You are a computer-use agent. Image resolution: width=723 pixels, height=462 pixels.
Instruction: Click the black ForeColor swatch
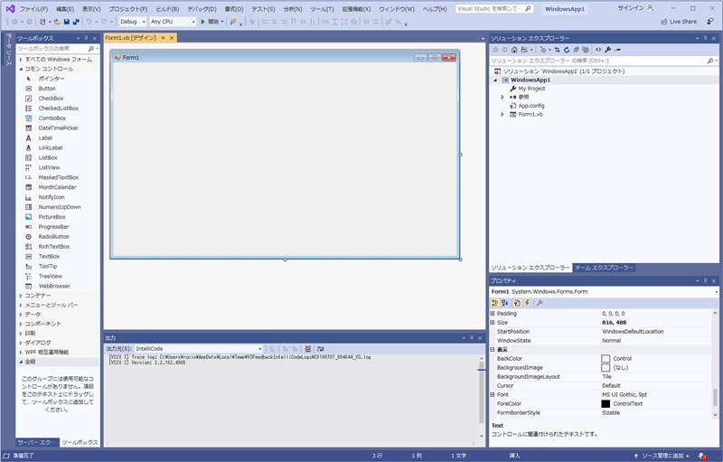(606, 403)
